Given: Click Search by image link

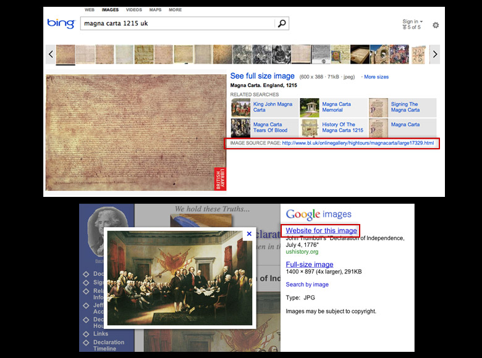Looking at the screenshot, I should [307, 285].
